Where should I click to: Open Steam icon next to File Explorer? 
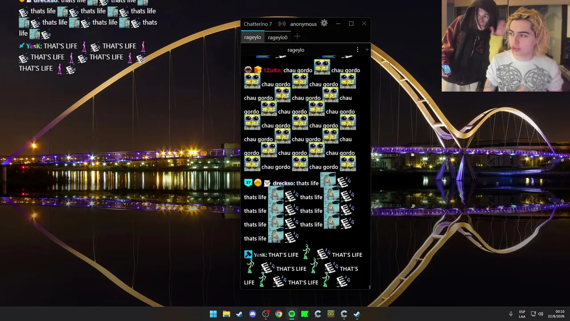pyautogui.click(x=239, y=314)
